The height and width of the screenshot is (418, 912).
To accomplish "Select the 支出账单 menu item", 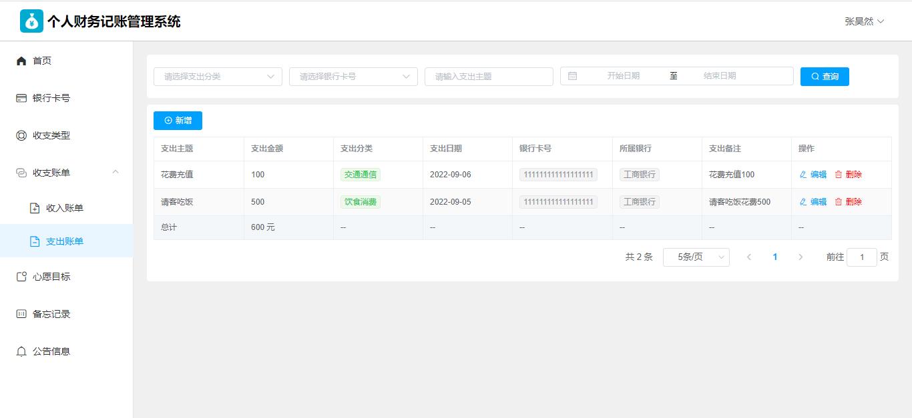I will point(65,241).
